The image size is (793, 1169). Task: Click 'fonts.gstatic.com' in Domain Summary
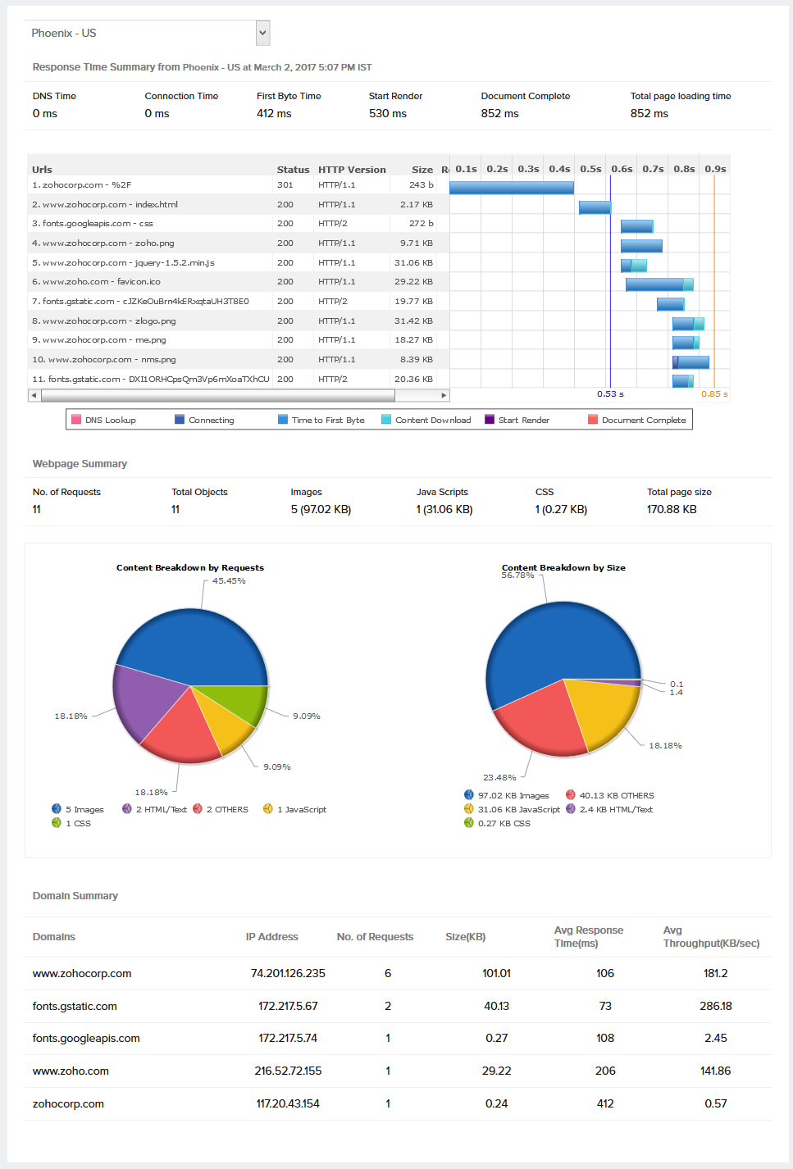75,1006
